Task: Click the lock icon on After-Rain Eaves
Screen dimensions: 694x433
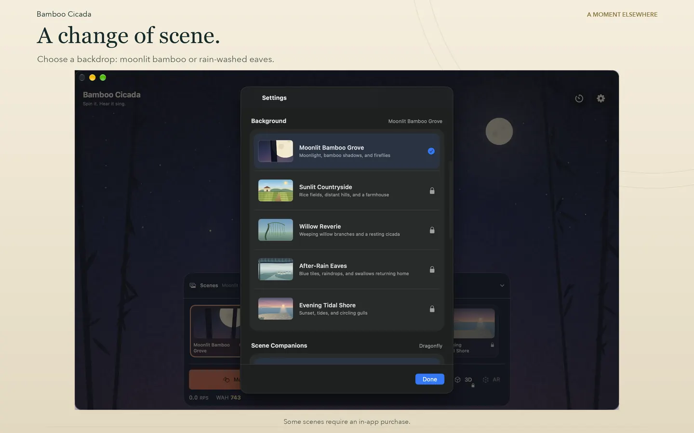Action: (432, 269)
